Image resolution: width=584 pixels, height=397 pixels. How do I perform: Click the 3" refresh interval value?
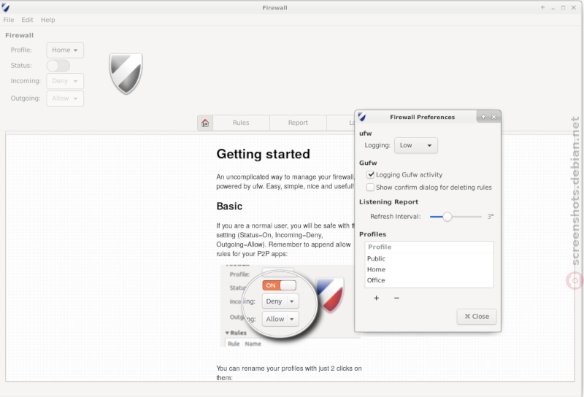(491, 216)
